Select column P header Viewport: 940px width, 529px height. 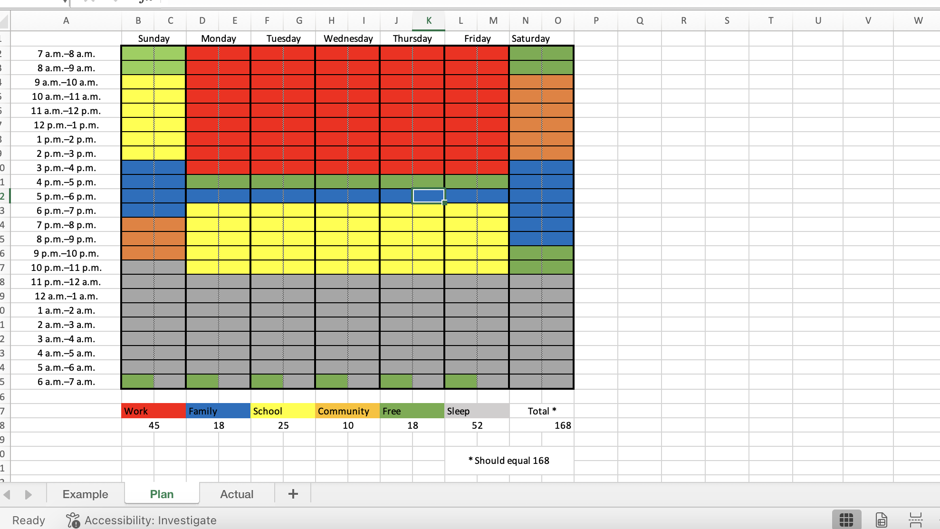click(x=596, y=20)
